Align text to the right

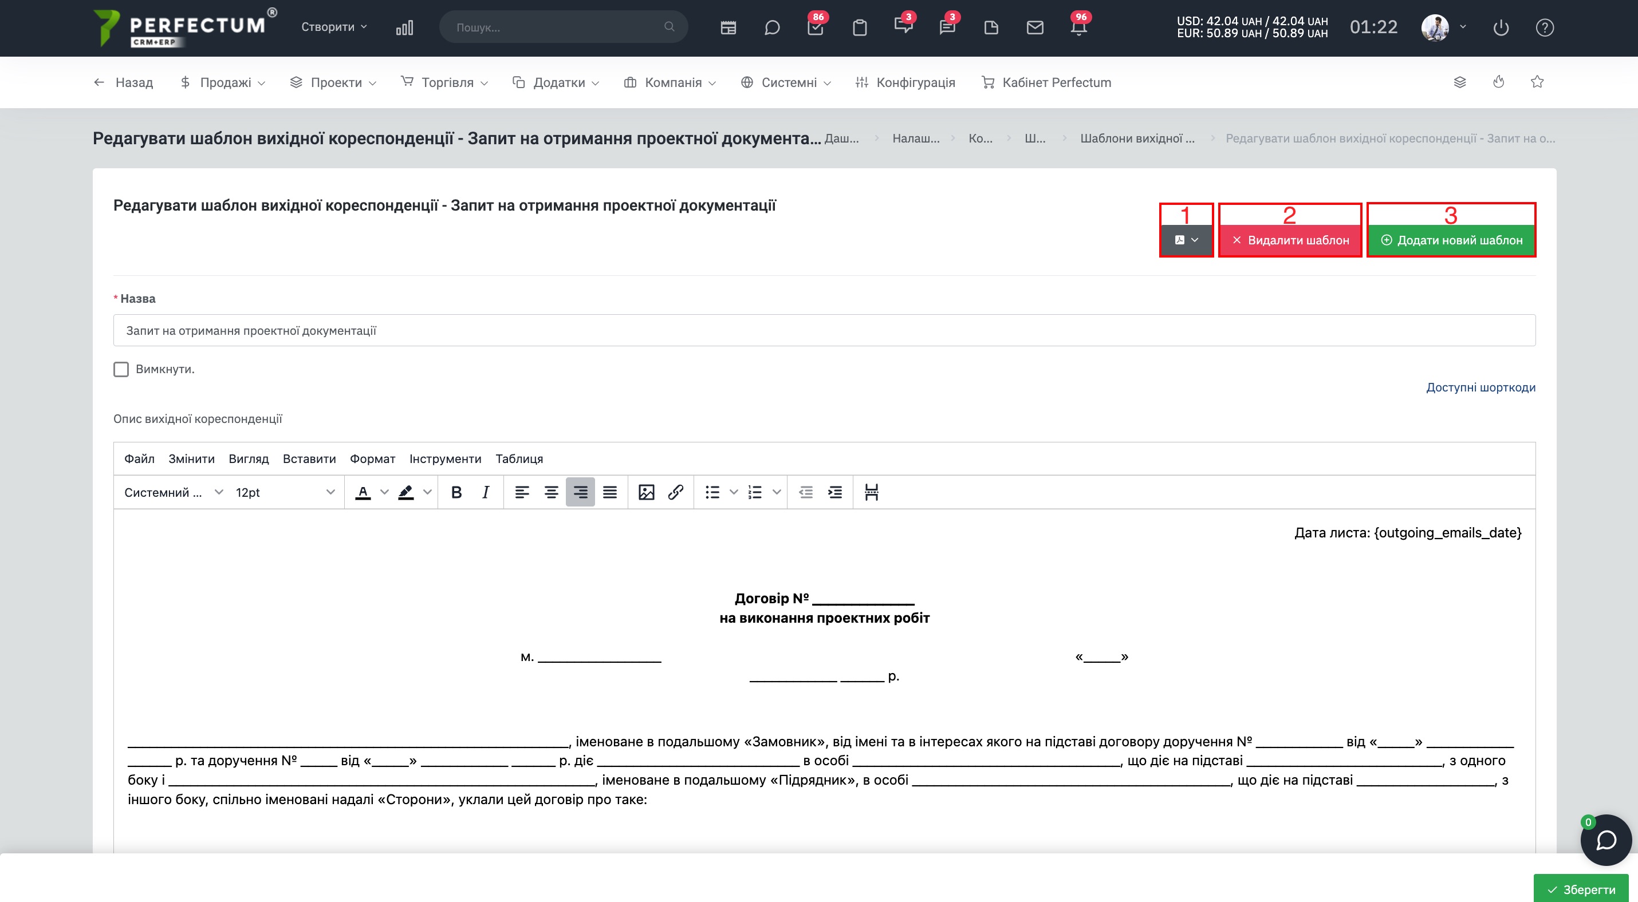coord(580,492)
